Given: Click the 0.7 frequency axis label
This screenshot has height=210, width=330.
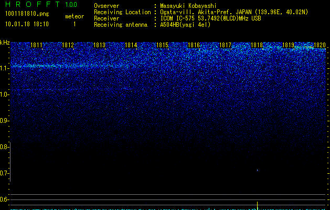Looking at the screenshot, I should point(4,173).
